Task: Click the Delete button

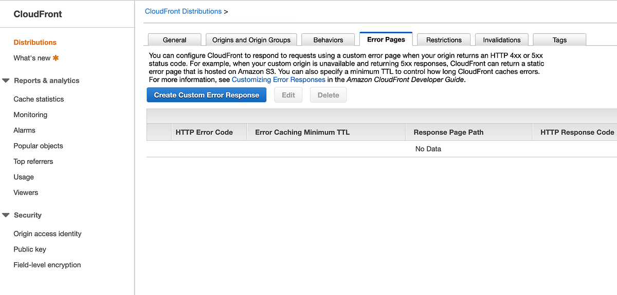Action: [328, 95]
